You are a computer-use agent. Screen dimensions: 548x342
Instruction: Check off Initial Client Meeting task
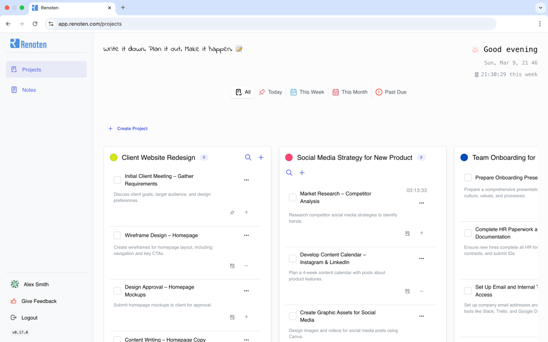point(117,180)
